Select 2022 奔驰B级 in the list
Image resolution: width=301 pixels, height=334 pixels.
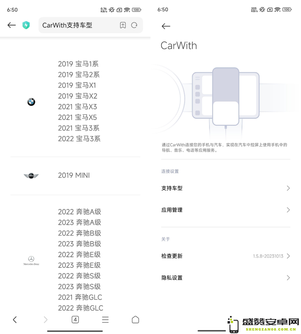coord(79,233)
